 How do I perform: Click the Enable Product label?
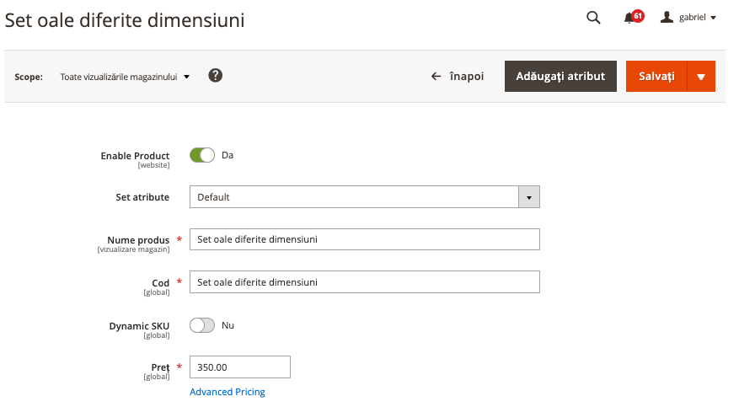click(x=135, y=155)
